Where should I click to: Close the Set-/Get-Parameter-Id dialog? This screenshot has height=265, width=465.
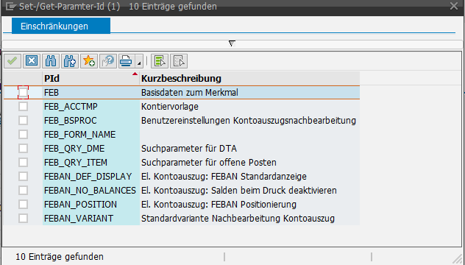(x=454, y=6)
